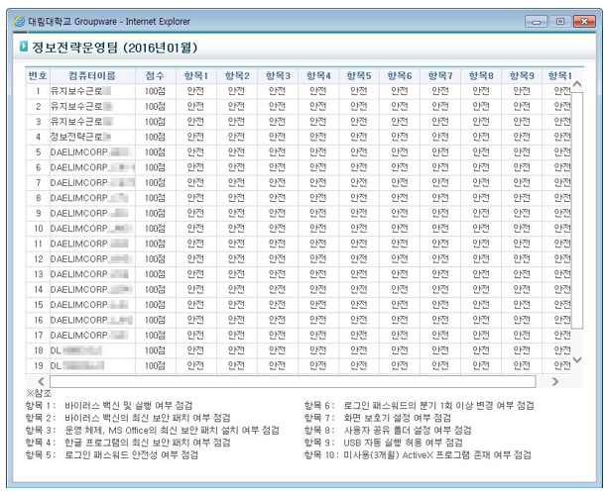Minimize the Groupware window
Screen dimensions: 605x494
[536, 22]
